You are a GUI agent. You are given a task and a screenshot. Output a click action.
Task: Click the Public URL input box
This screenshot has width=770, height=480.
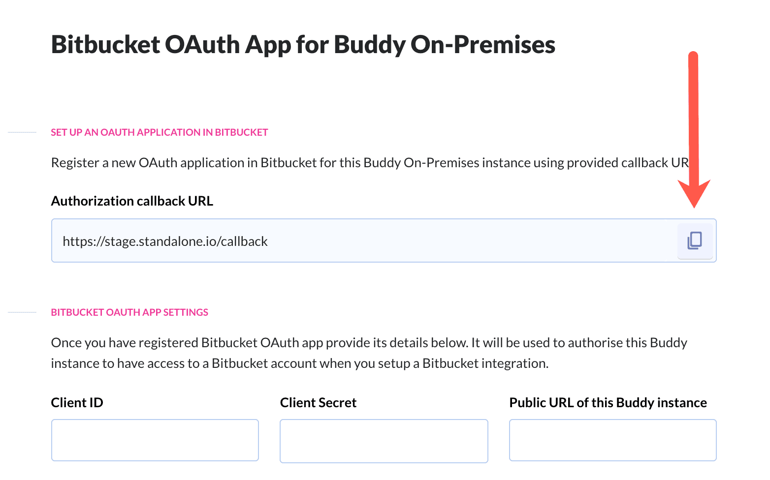coord(612,440)
